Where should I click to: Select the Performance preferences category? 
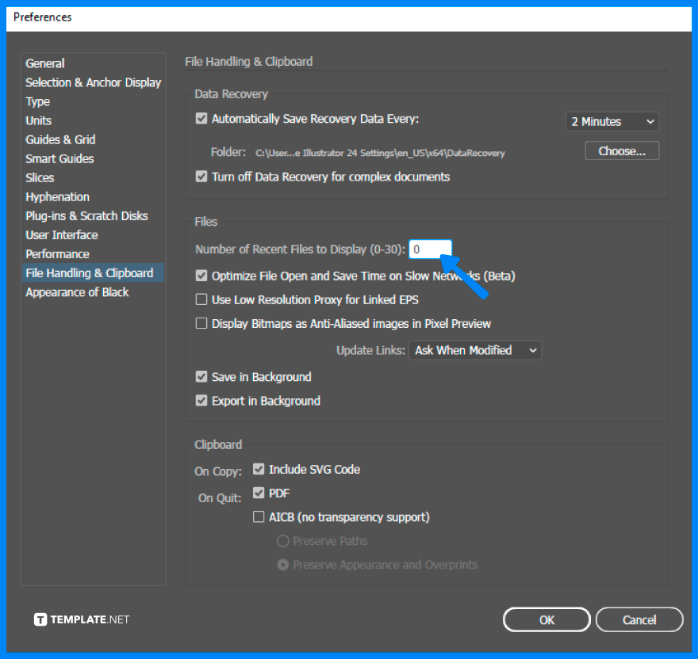57,253
